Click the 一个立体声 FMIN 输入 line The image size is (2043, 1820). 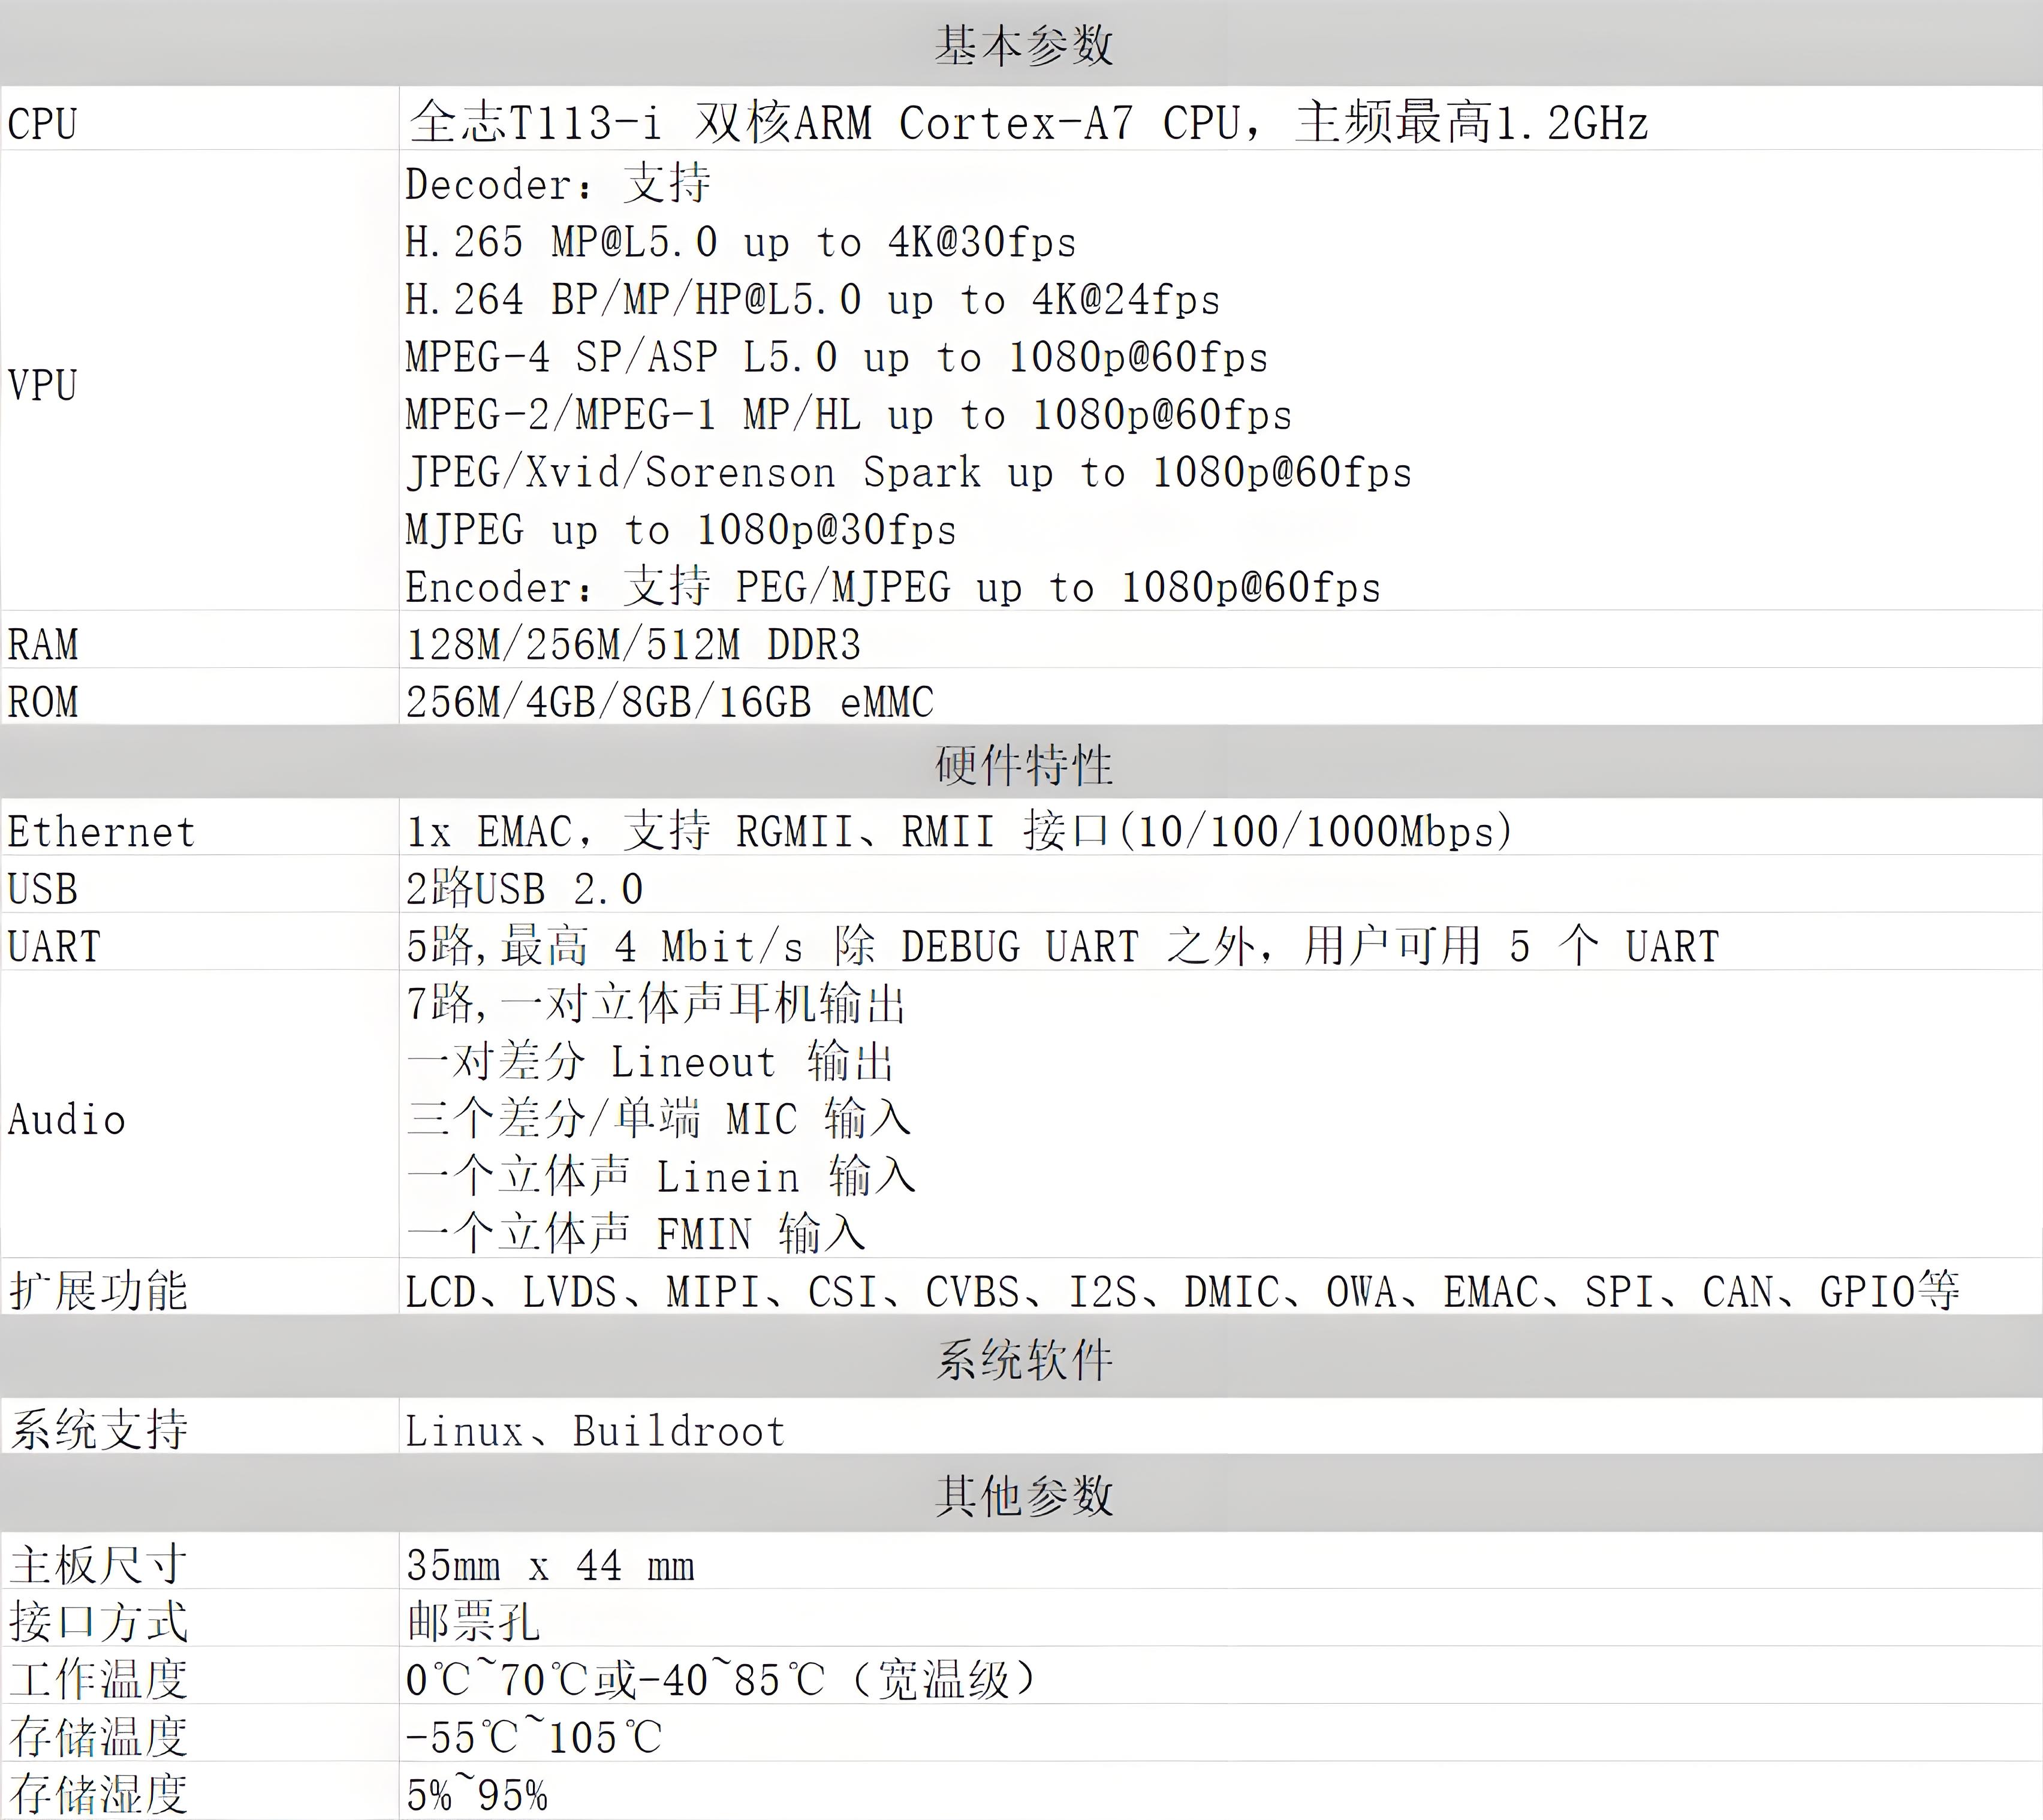click(x=636, y=1234)
